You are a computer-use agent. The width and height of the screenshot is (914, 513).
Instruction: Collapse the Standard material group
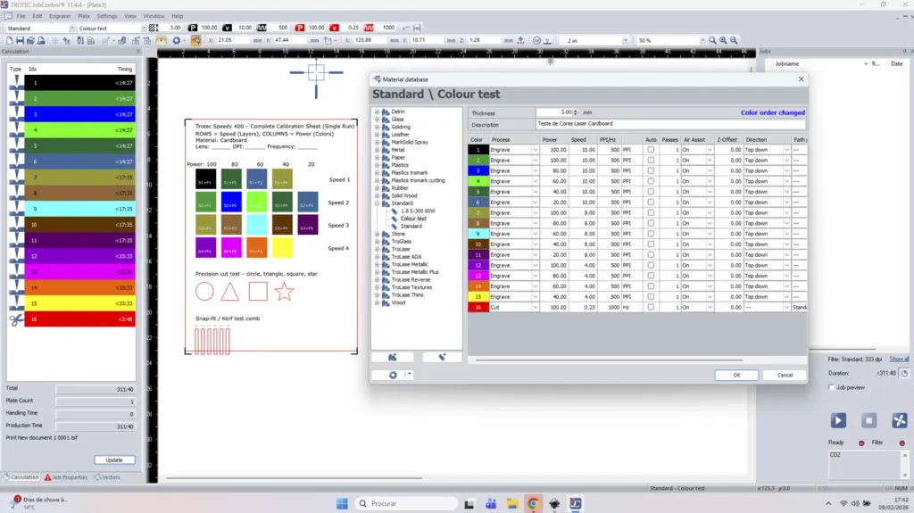click(377, 203)
